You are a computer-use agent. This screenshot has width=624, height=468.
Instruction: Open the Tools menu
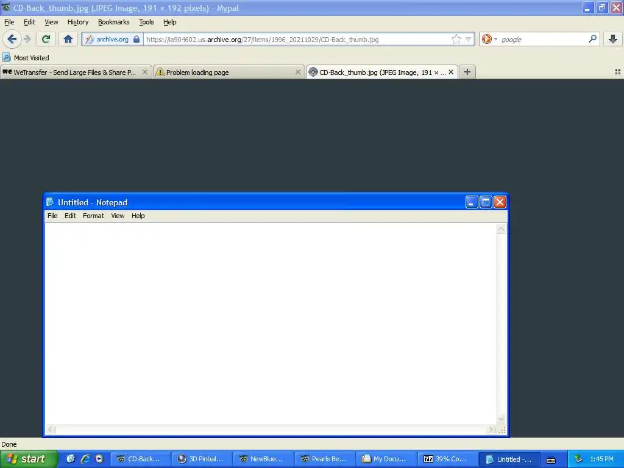pyautogui.click(x=146, y=22)
